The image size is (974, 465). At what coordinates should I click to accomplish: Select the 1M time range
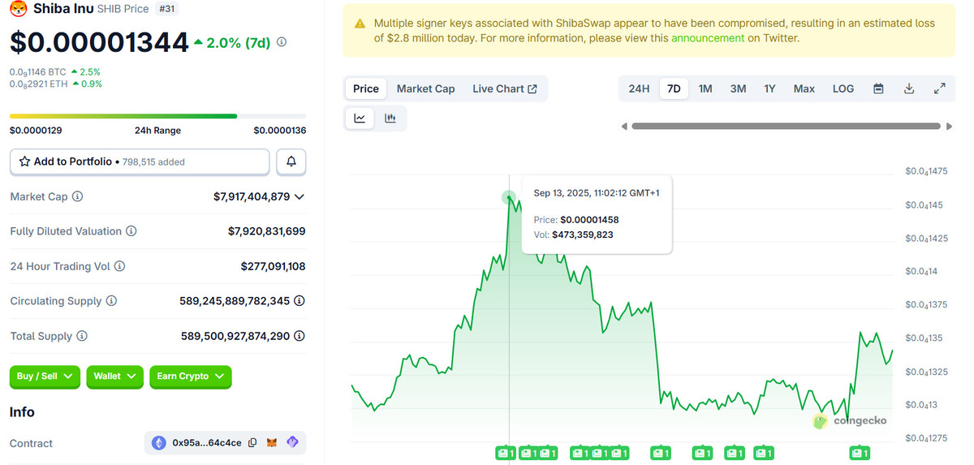click(705, 88)
